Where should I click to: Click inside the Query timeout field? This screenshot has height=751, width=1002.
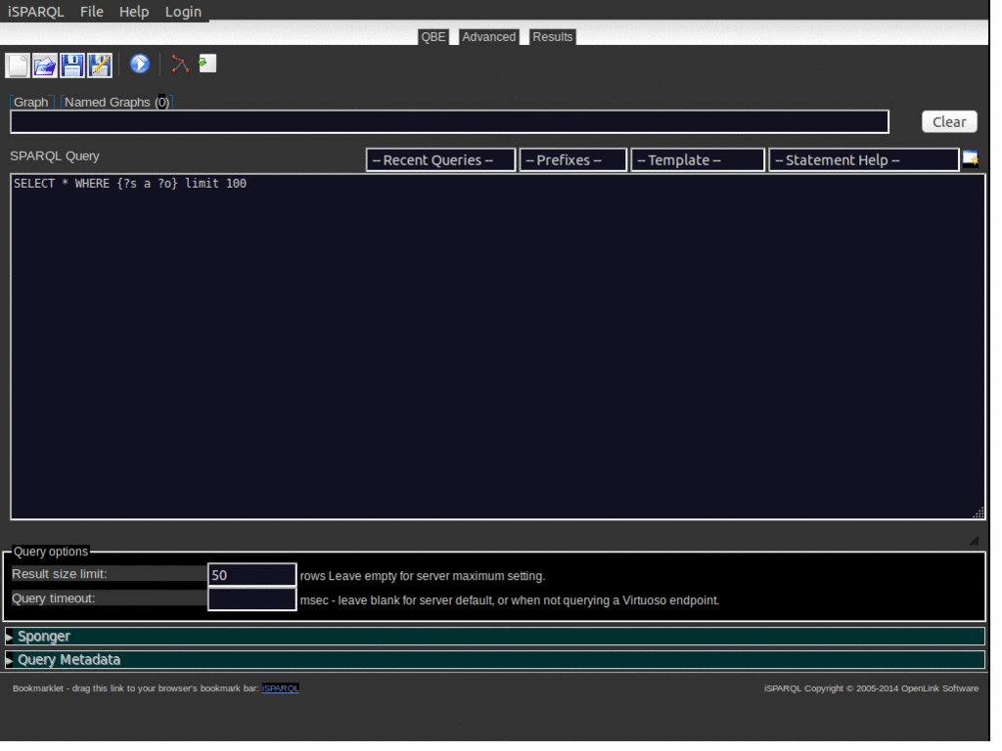[251, 597]
